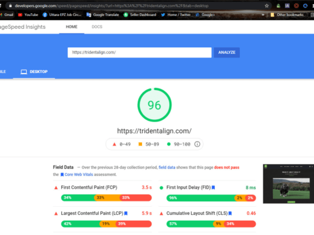The width and height of the screenshot is (314, 235).
Task: Click the Cumulative Layout Shift distribution bar
Action: pyautogui.click(x=211, y=224)
